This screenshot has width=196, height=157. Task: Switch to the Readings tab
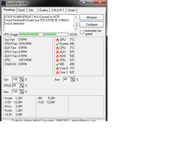point(9,10)
